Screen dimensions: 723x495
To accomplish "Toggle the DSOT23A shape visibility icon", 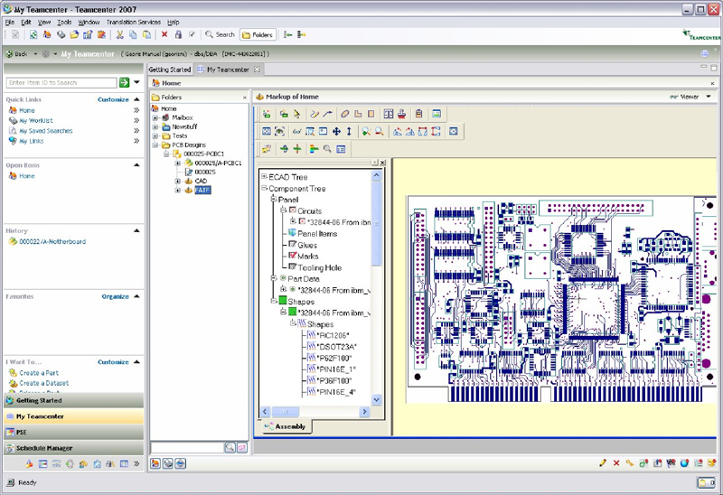I will pyautogui.click(x=312, y=347).
